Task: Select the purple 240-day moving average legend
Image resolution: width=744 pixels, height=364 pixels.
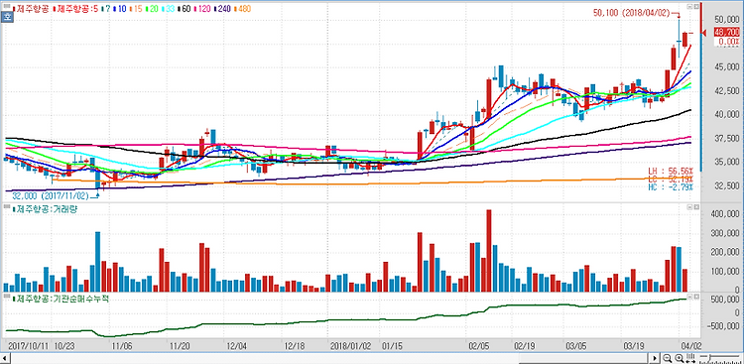Action: click(x=222, y=9)
